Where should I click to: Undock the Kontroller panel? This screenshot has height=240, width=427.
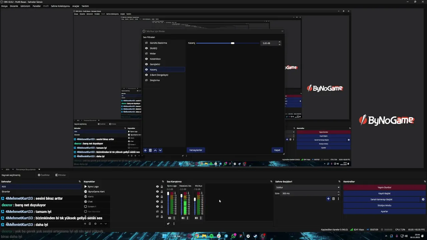point(425,182)
